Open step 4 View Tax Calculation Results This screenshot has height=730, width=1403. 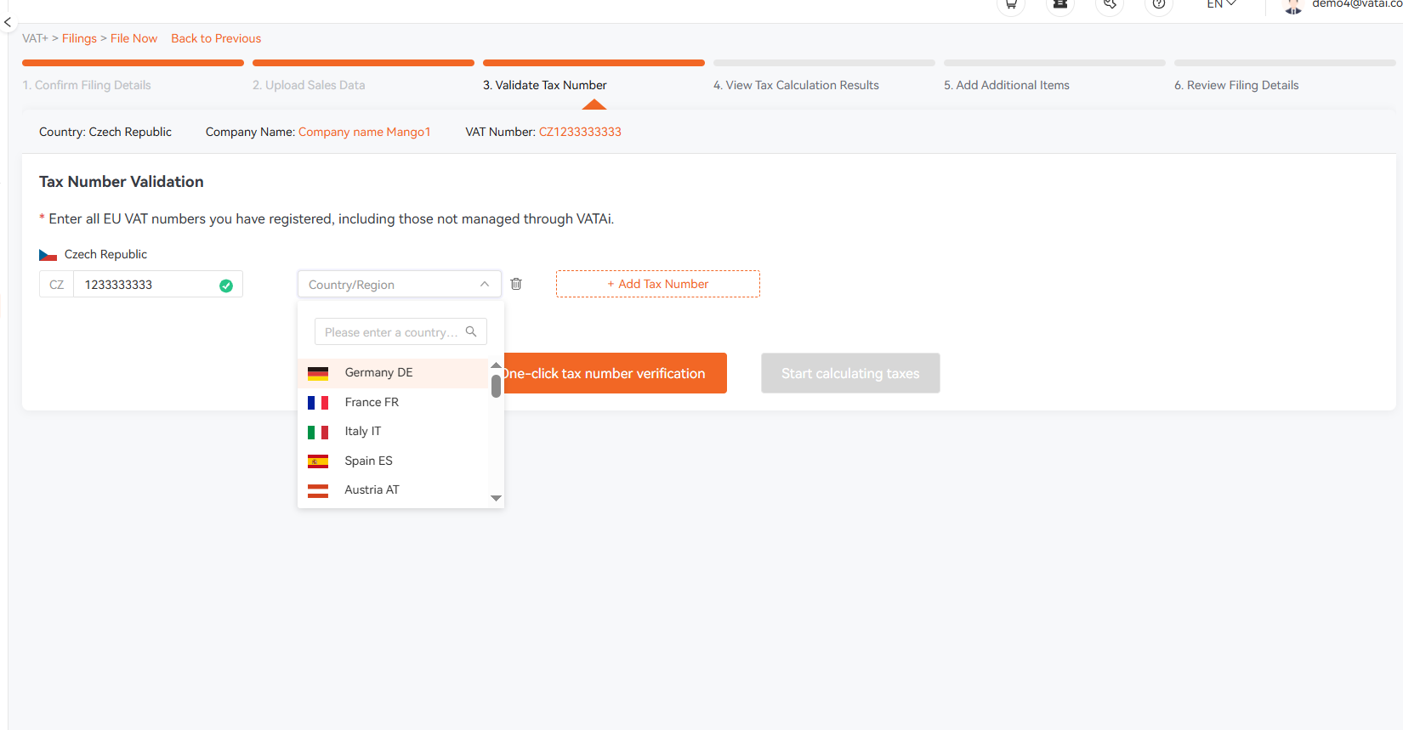click(x=796, y=85)
